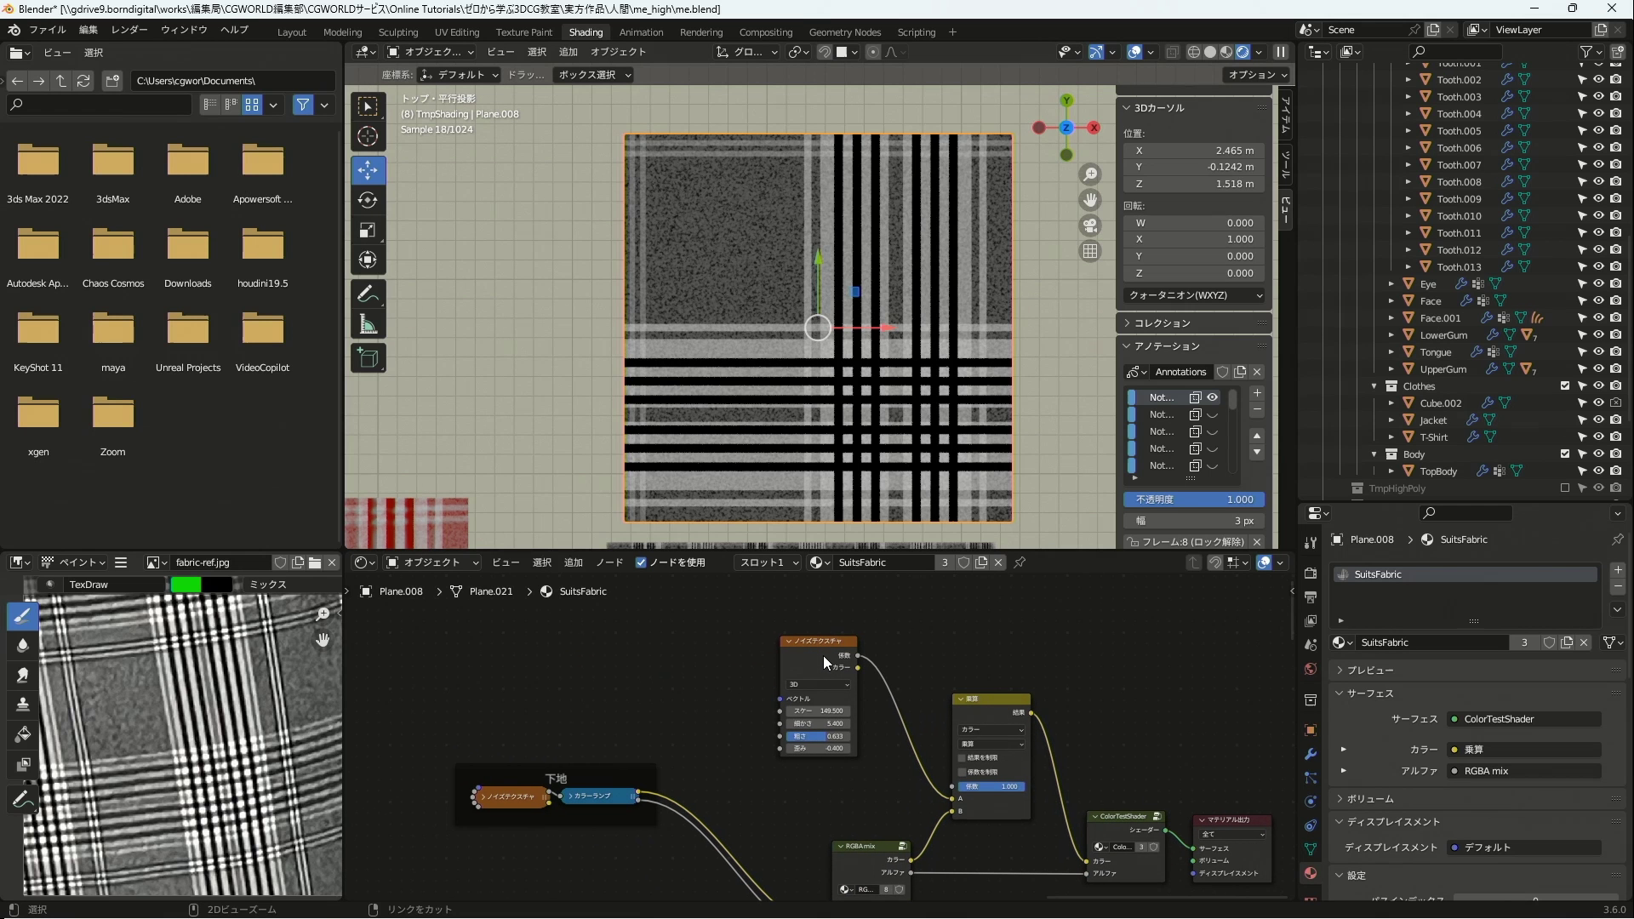Viewport: 1634px width, 919px height.
Task: Select the Draw brush in the image editor
Action: tap(23, 616)
